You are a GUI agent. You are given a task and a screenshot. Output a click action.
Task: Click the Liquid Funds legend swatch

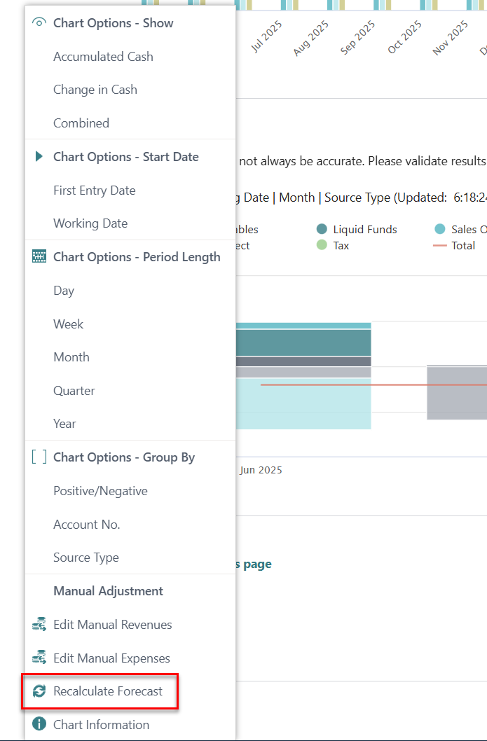322,230
